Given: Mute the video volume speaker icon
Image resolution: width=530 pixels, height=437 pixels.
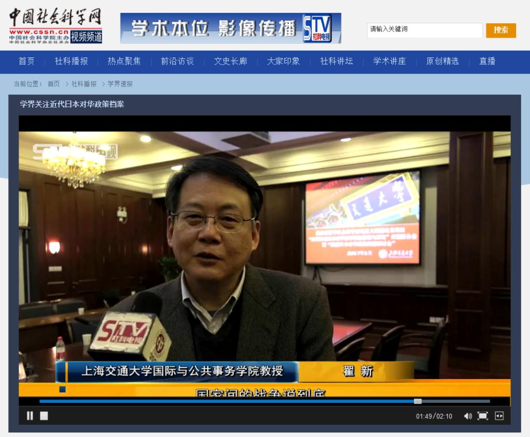Looking at the screenshot, I should [x=468, y=416].
